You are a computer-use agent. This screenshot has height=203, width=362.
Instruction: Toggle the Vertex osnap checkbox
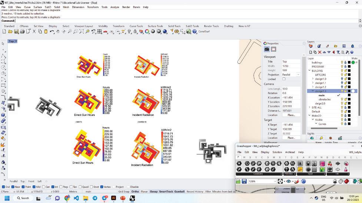(x=102, y=187)
